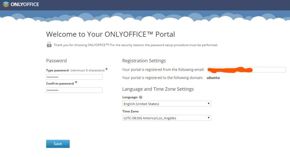Click the text "Your portal is registered to the following domain:"
Screen dimensions: 290x157
163,78
